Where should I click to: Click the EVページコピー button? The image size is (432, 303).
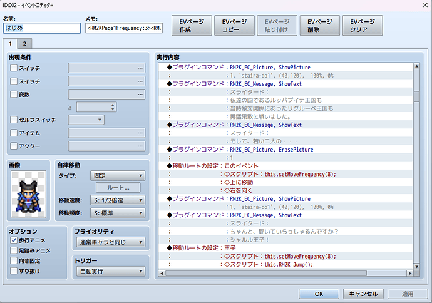click(234, 25)
